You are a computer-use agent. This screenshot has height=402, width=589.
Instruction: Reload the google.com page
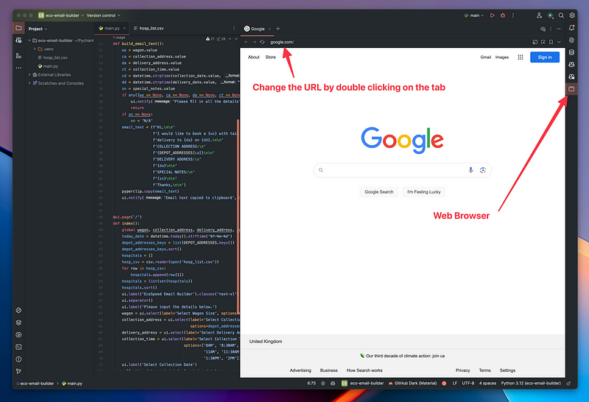262,42
